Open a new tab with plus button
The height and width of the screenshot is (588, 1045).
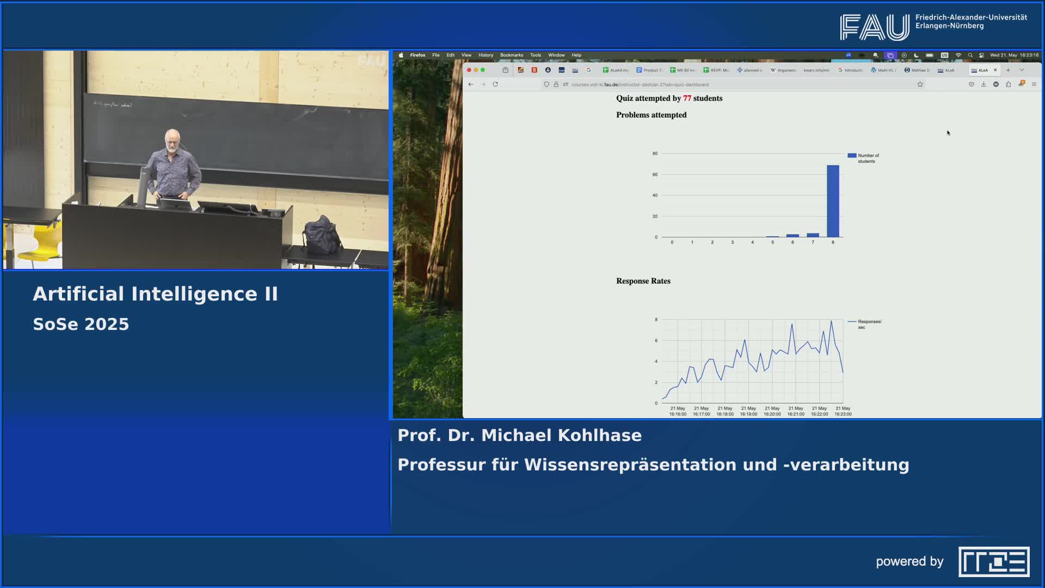pyautogui.click(x=1008, y=70)
